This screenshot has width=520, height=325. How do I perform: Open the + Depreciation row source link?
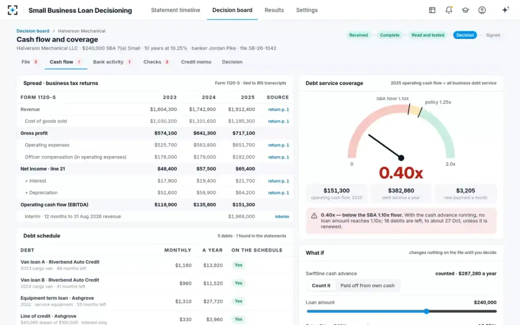[x=279, y=193]
